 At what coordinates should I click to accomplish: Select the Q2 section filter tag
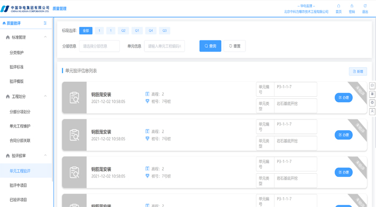coord(123,31)
